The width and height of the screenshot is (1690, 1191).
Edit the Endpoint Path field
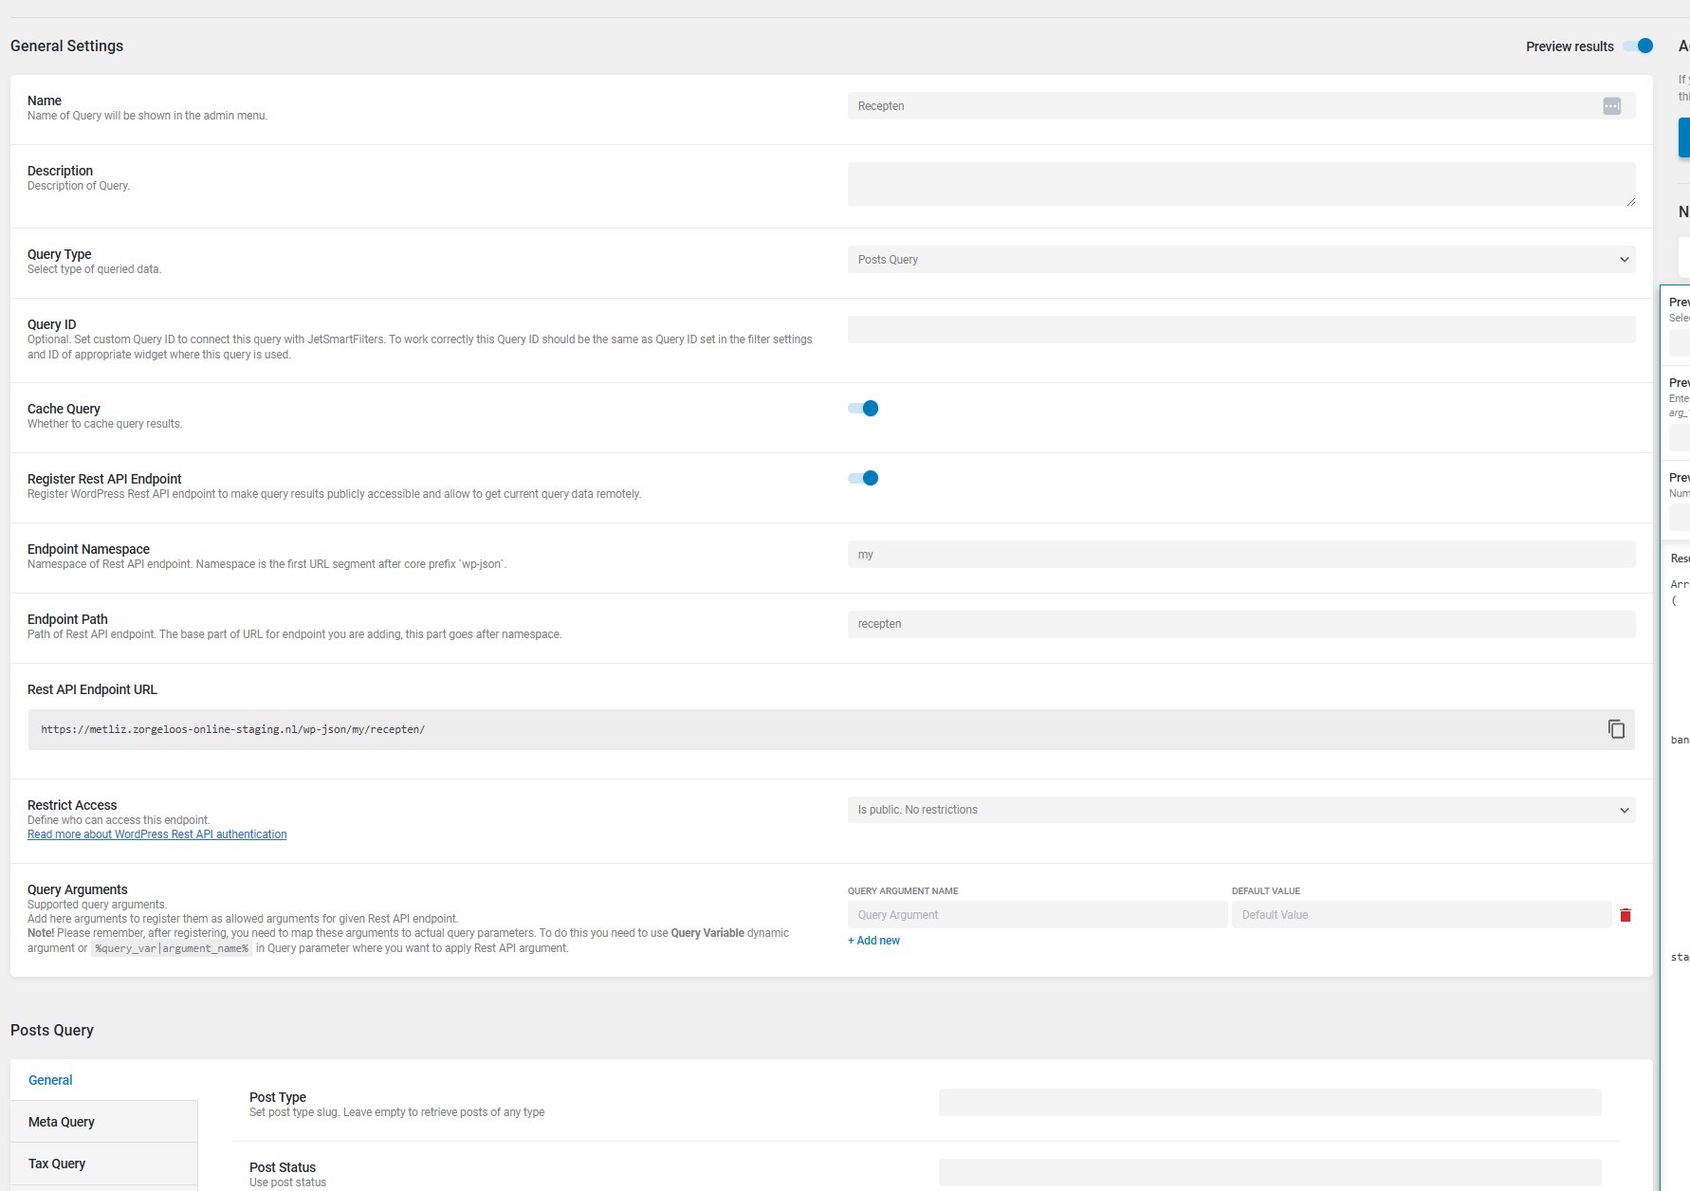pyautogui.click(x=1240, y=624)
